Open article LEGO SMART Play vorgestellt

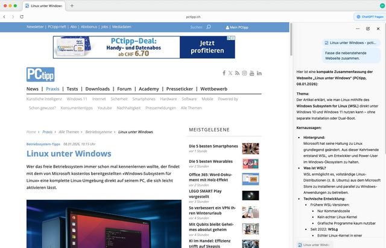pyautogui.click(x=205, y=194)
